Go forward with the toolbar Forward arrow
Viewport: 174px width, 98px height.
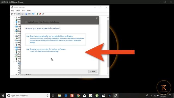tap(15, 14)
